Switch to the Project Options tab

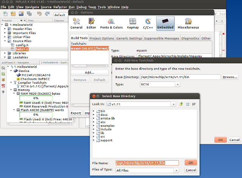click(102, 38)
